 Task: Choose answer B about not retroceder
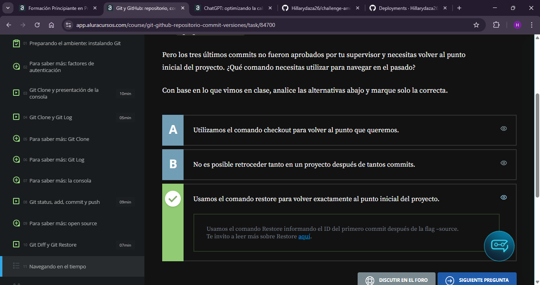click(x=339, y=164)
